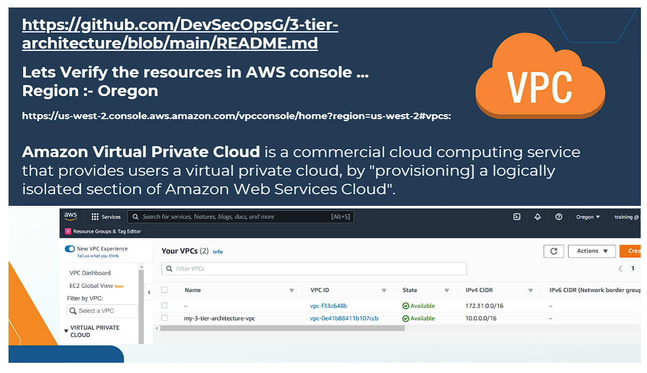Open vpc-f33c648b link

[x=329, y=306]
